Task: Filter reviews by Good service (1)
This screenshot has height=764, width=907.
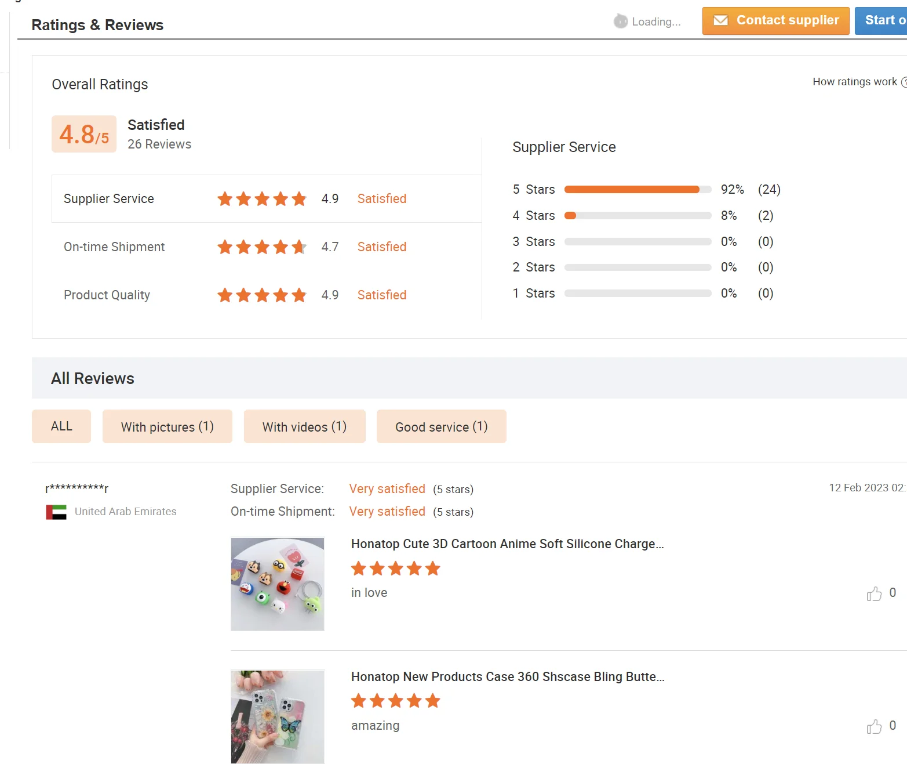Action: [442, 426]
